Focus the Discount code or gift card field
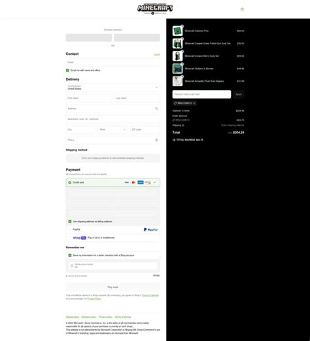Image resolution: width=310 pixels, height=341 pixels. click(201, 94)
